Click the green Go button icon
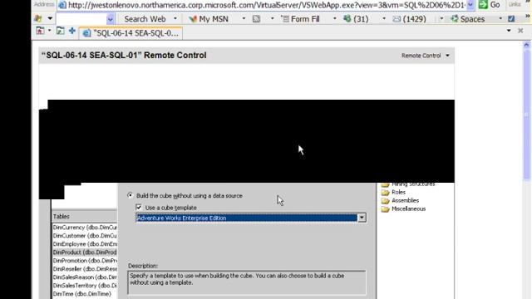Screen dimensions: 532x299 [x=483, y=5]
